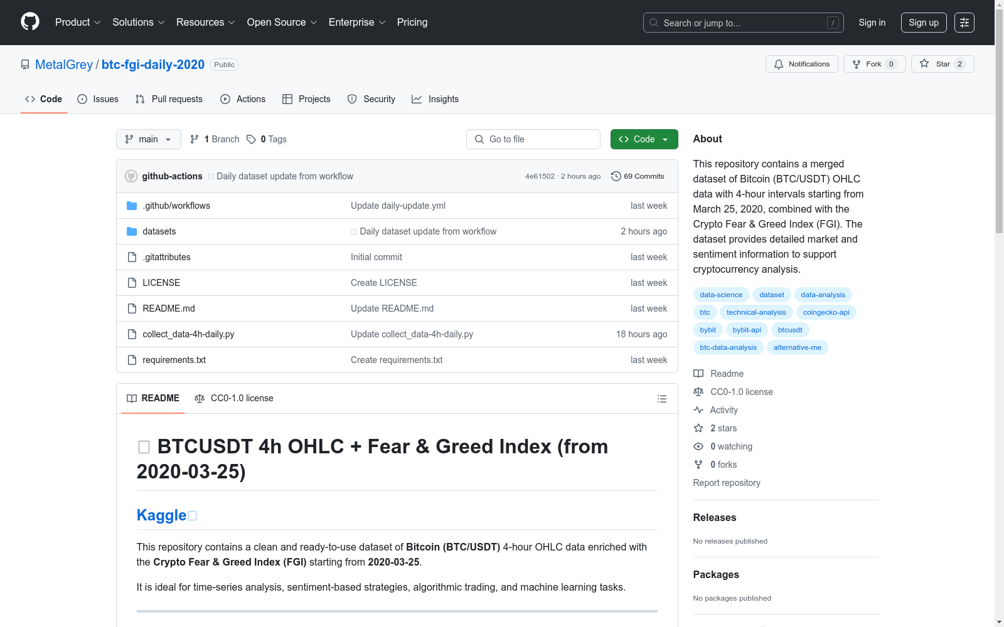Open the bybit-api topic tag
This screenshot has height=627, width=1004.
click(x=747, y=330)
